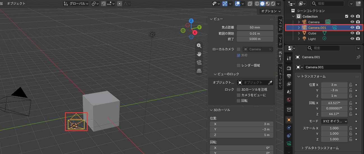The image size is (364, 154).
Task: Expand the デルタトランスフォーム subpanel
Action: [x=320, y=148]
